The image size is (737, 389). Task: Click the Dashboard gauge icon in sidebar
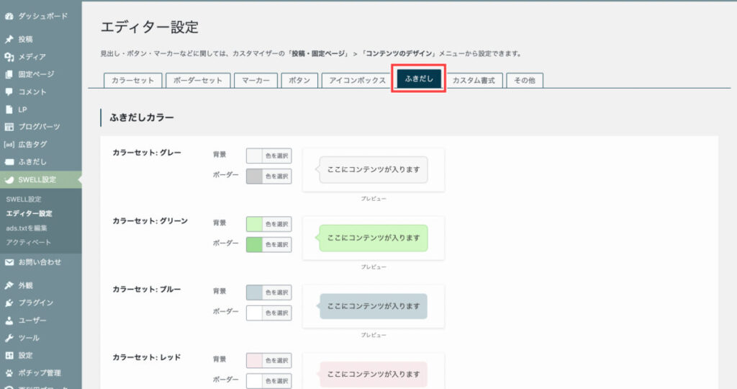pos(9,15)
